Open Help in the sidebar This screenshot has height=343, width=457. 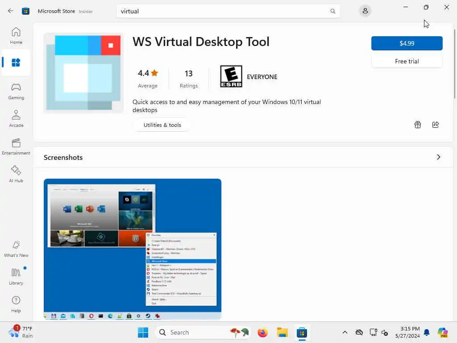coord(16,304)
